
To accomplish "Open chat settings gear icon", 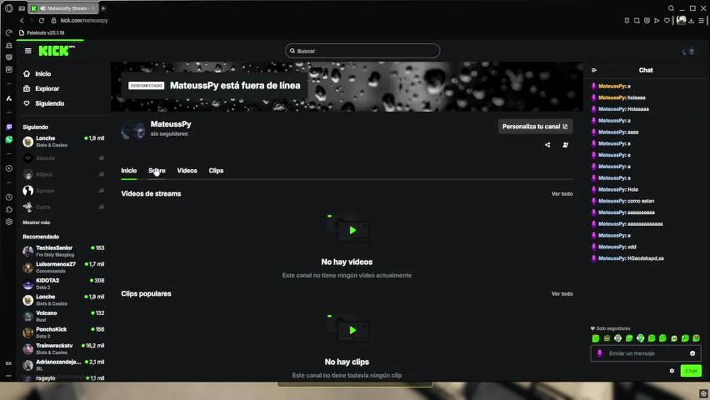I will pyautogui.click(x=672, y=371).
